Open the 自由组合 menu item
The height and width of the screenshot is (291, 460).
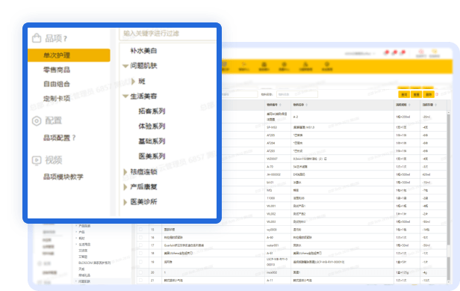click(57, 84)
